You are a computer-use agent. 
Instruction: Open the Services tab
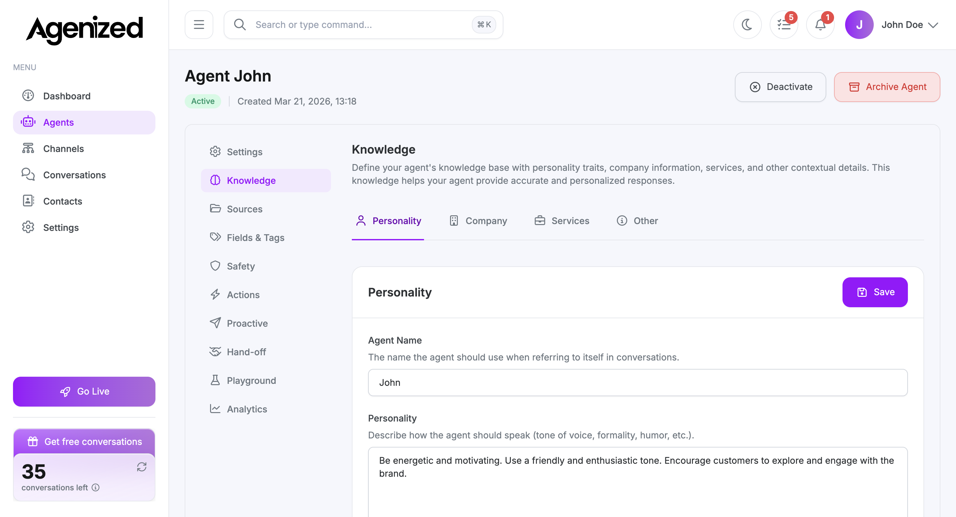click(x=562, y=221)
